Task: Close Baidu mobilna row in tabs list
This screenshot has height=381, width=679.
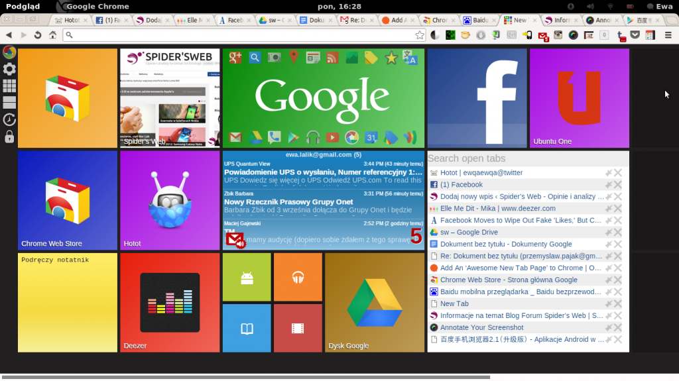Action: coord(618,292)
